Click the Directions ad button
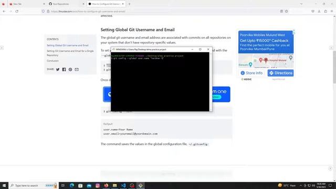 [x=280, y=73]
